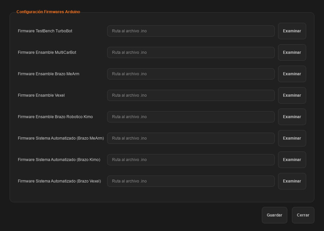Browse file for Firmware Ensamble Brazo MeArm
Screen dimensions: 324x231
click(x=292, y=74)
